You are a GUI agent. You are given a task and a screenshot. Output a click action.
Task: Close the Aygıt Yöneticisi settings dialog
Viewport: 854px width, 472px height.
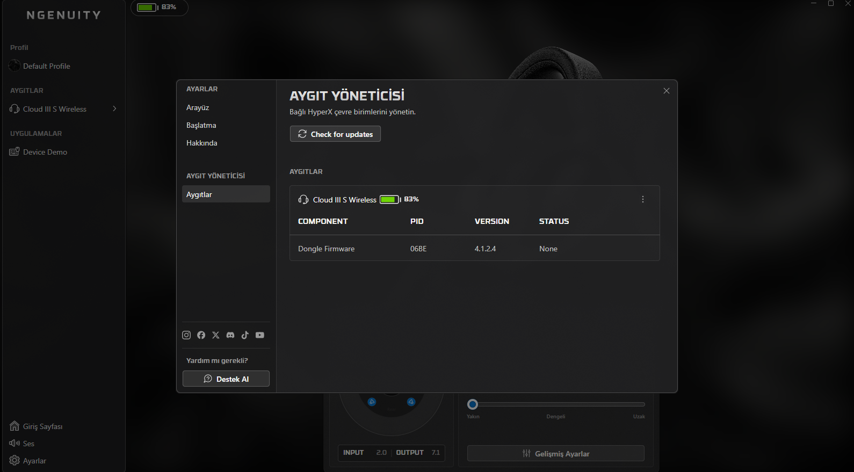pyautogui.click(x=667, y=91)
